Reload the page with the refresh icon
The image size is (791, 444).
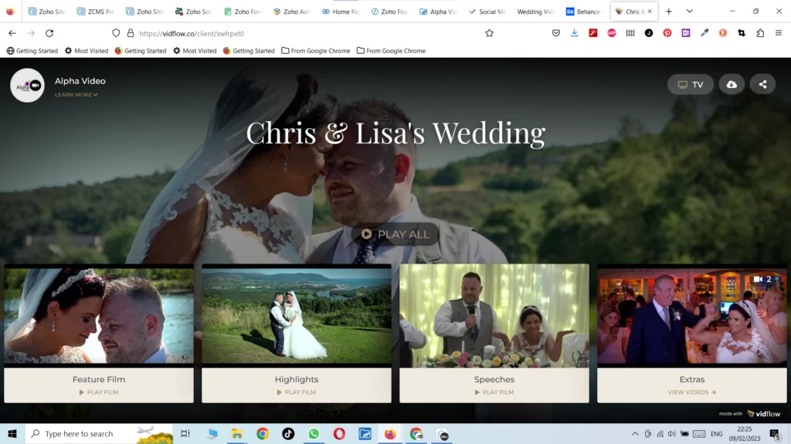pos(49,34)
